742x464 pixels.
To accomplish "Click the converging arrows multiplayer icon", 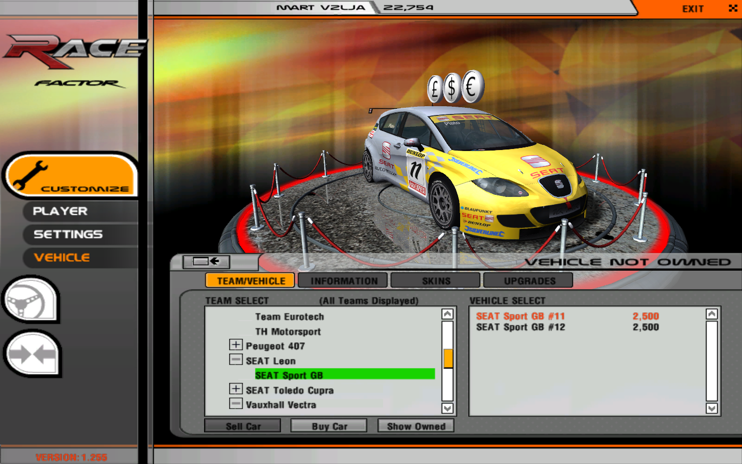I will tap(32, 354).
